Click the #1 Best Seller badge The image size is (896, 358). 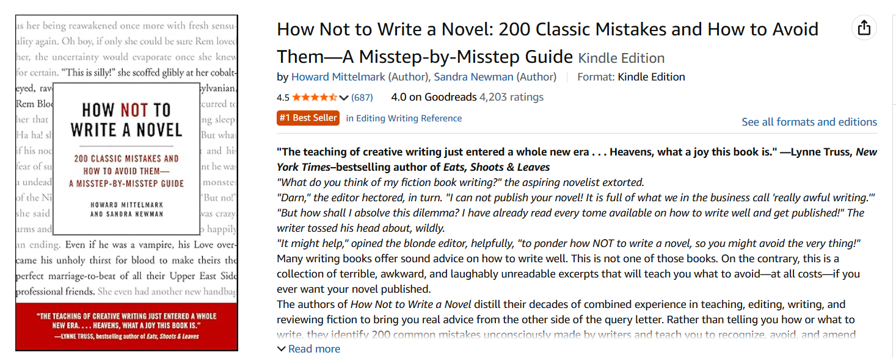[x=308, y=118]
